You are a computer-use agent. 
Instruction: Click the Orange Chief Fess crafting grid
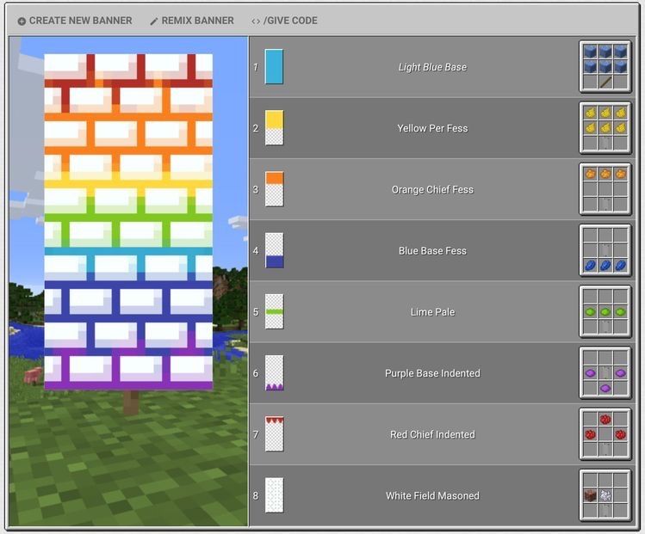[x=605, y=189]
